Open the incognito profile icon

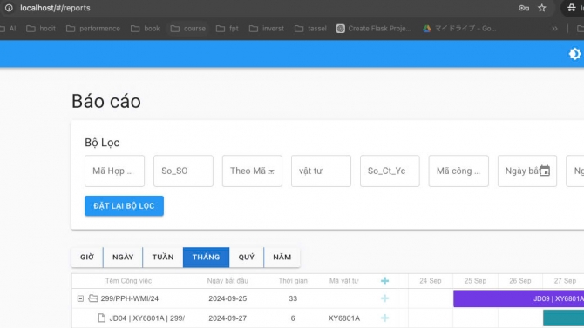[572, 8]
